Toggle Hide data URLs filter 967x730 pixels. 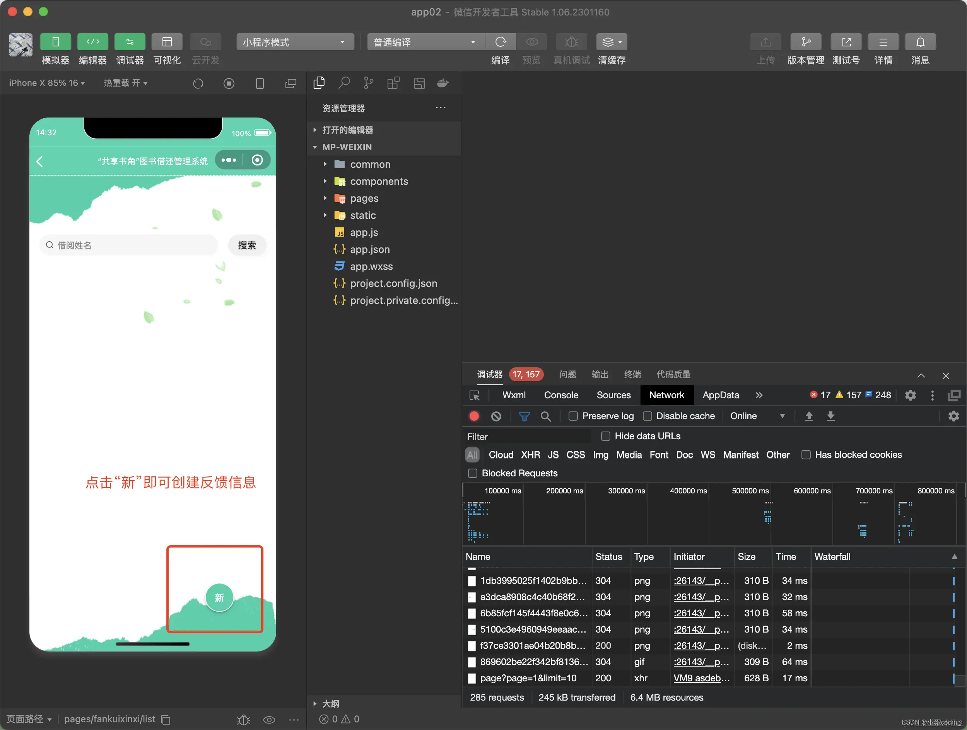tap(606, 436)
